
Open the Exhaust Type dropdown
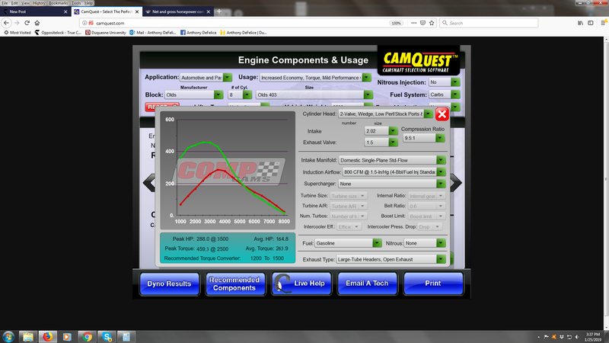click(x=441, y=259)
